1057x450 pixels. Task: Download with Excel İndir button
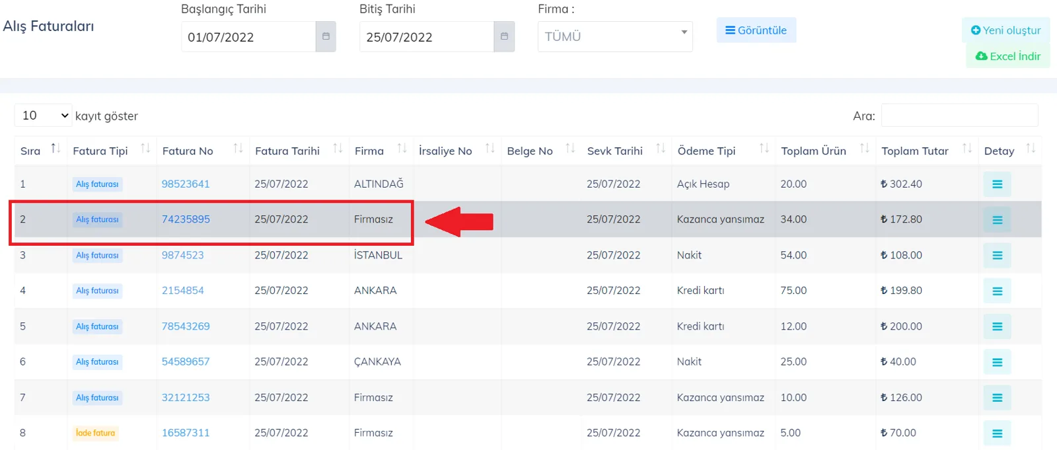[1008, 56]
